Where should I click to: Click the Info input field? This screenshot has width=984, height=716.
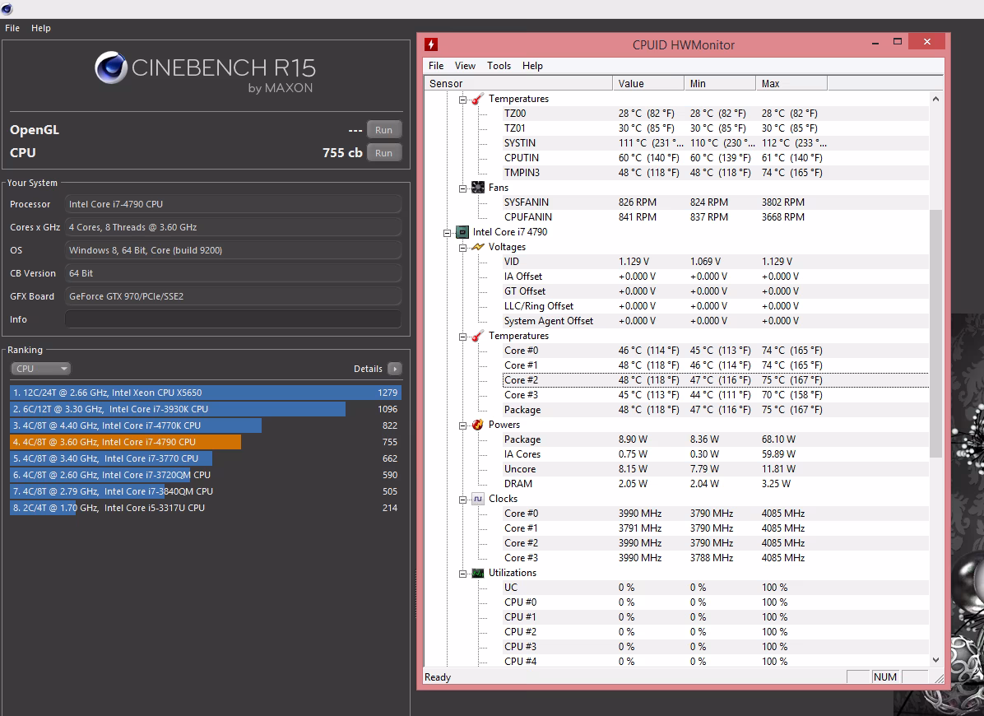click(x=233, y=319)
